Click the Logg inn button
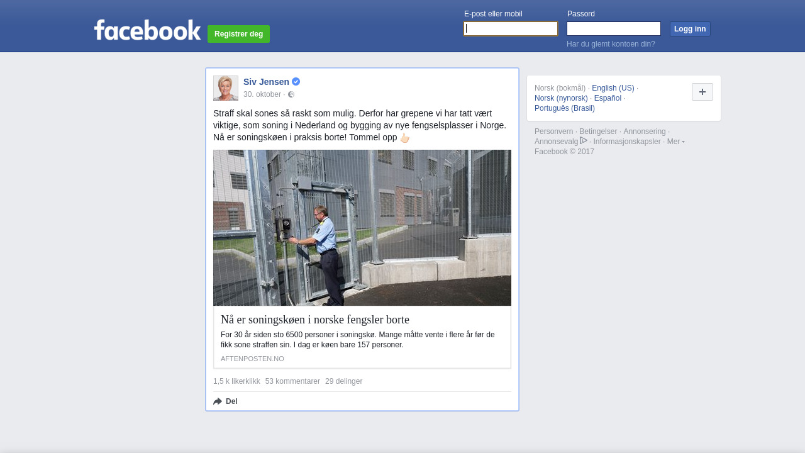805x453 pixels. (690, 29)
